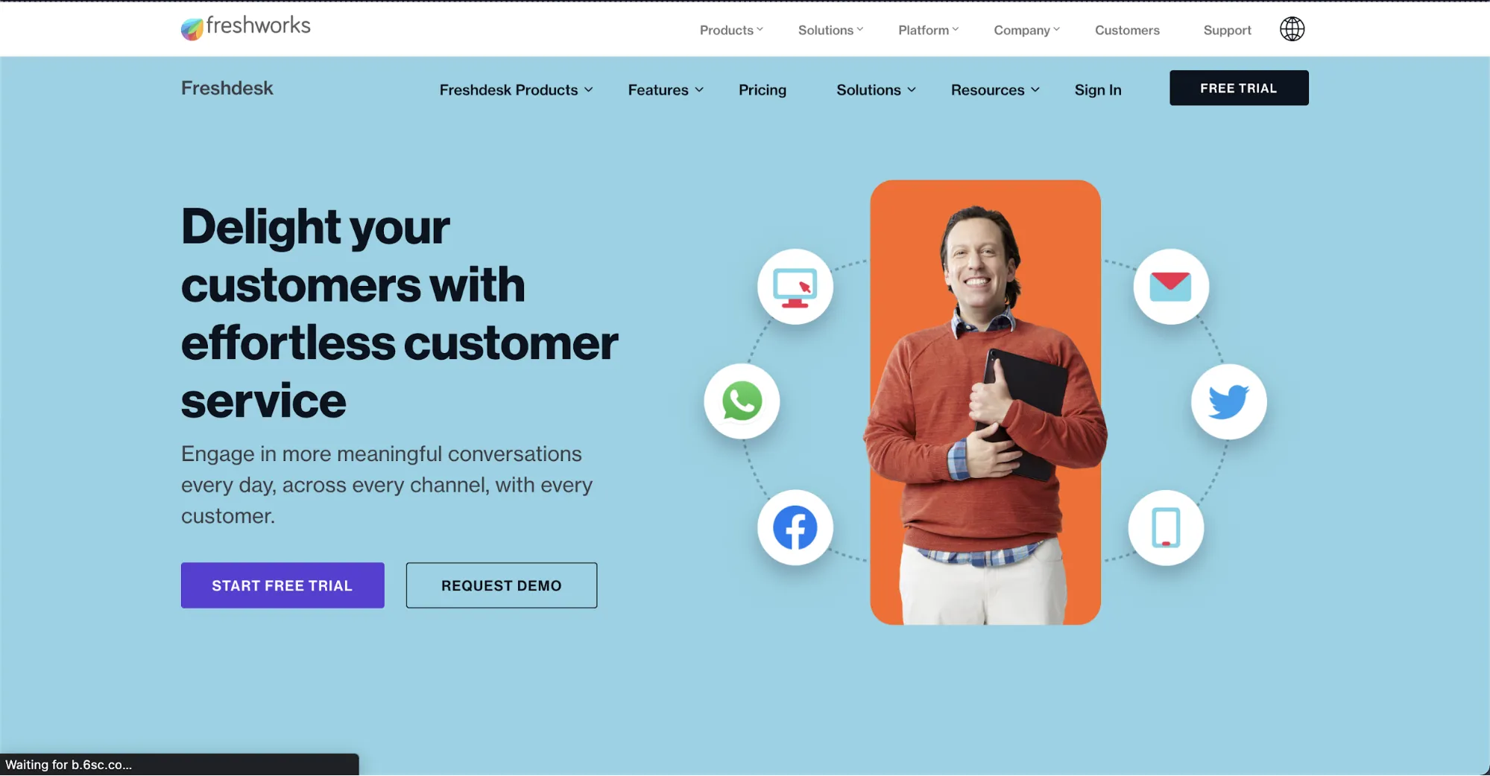Click the man in orange hero image

[985, 402]
